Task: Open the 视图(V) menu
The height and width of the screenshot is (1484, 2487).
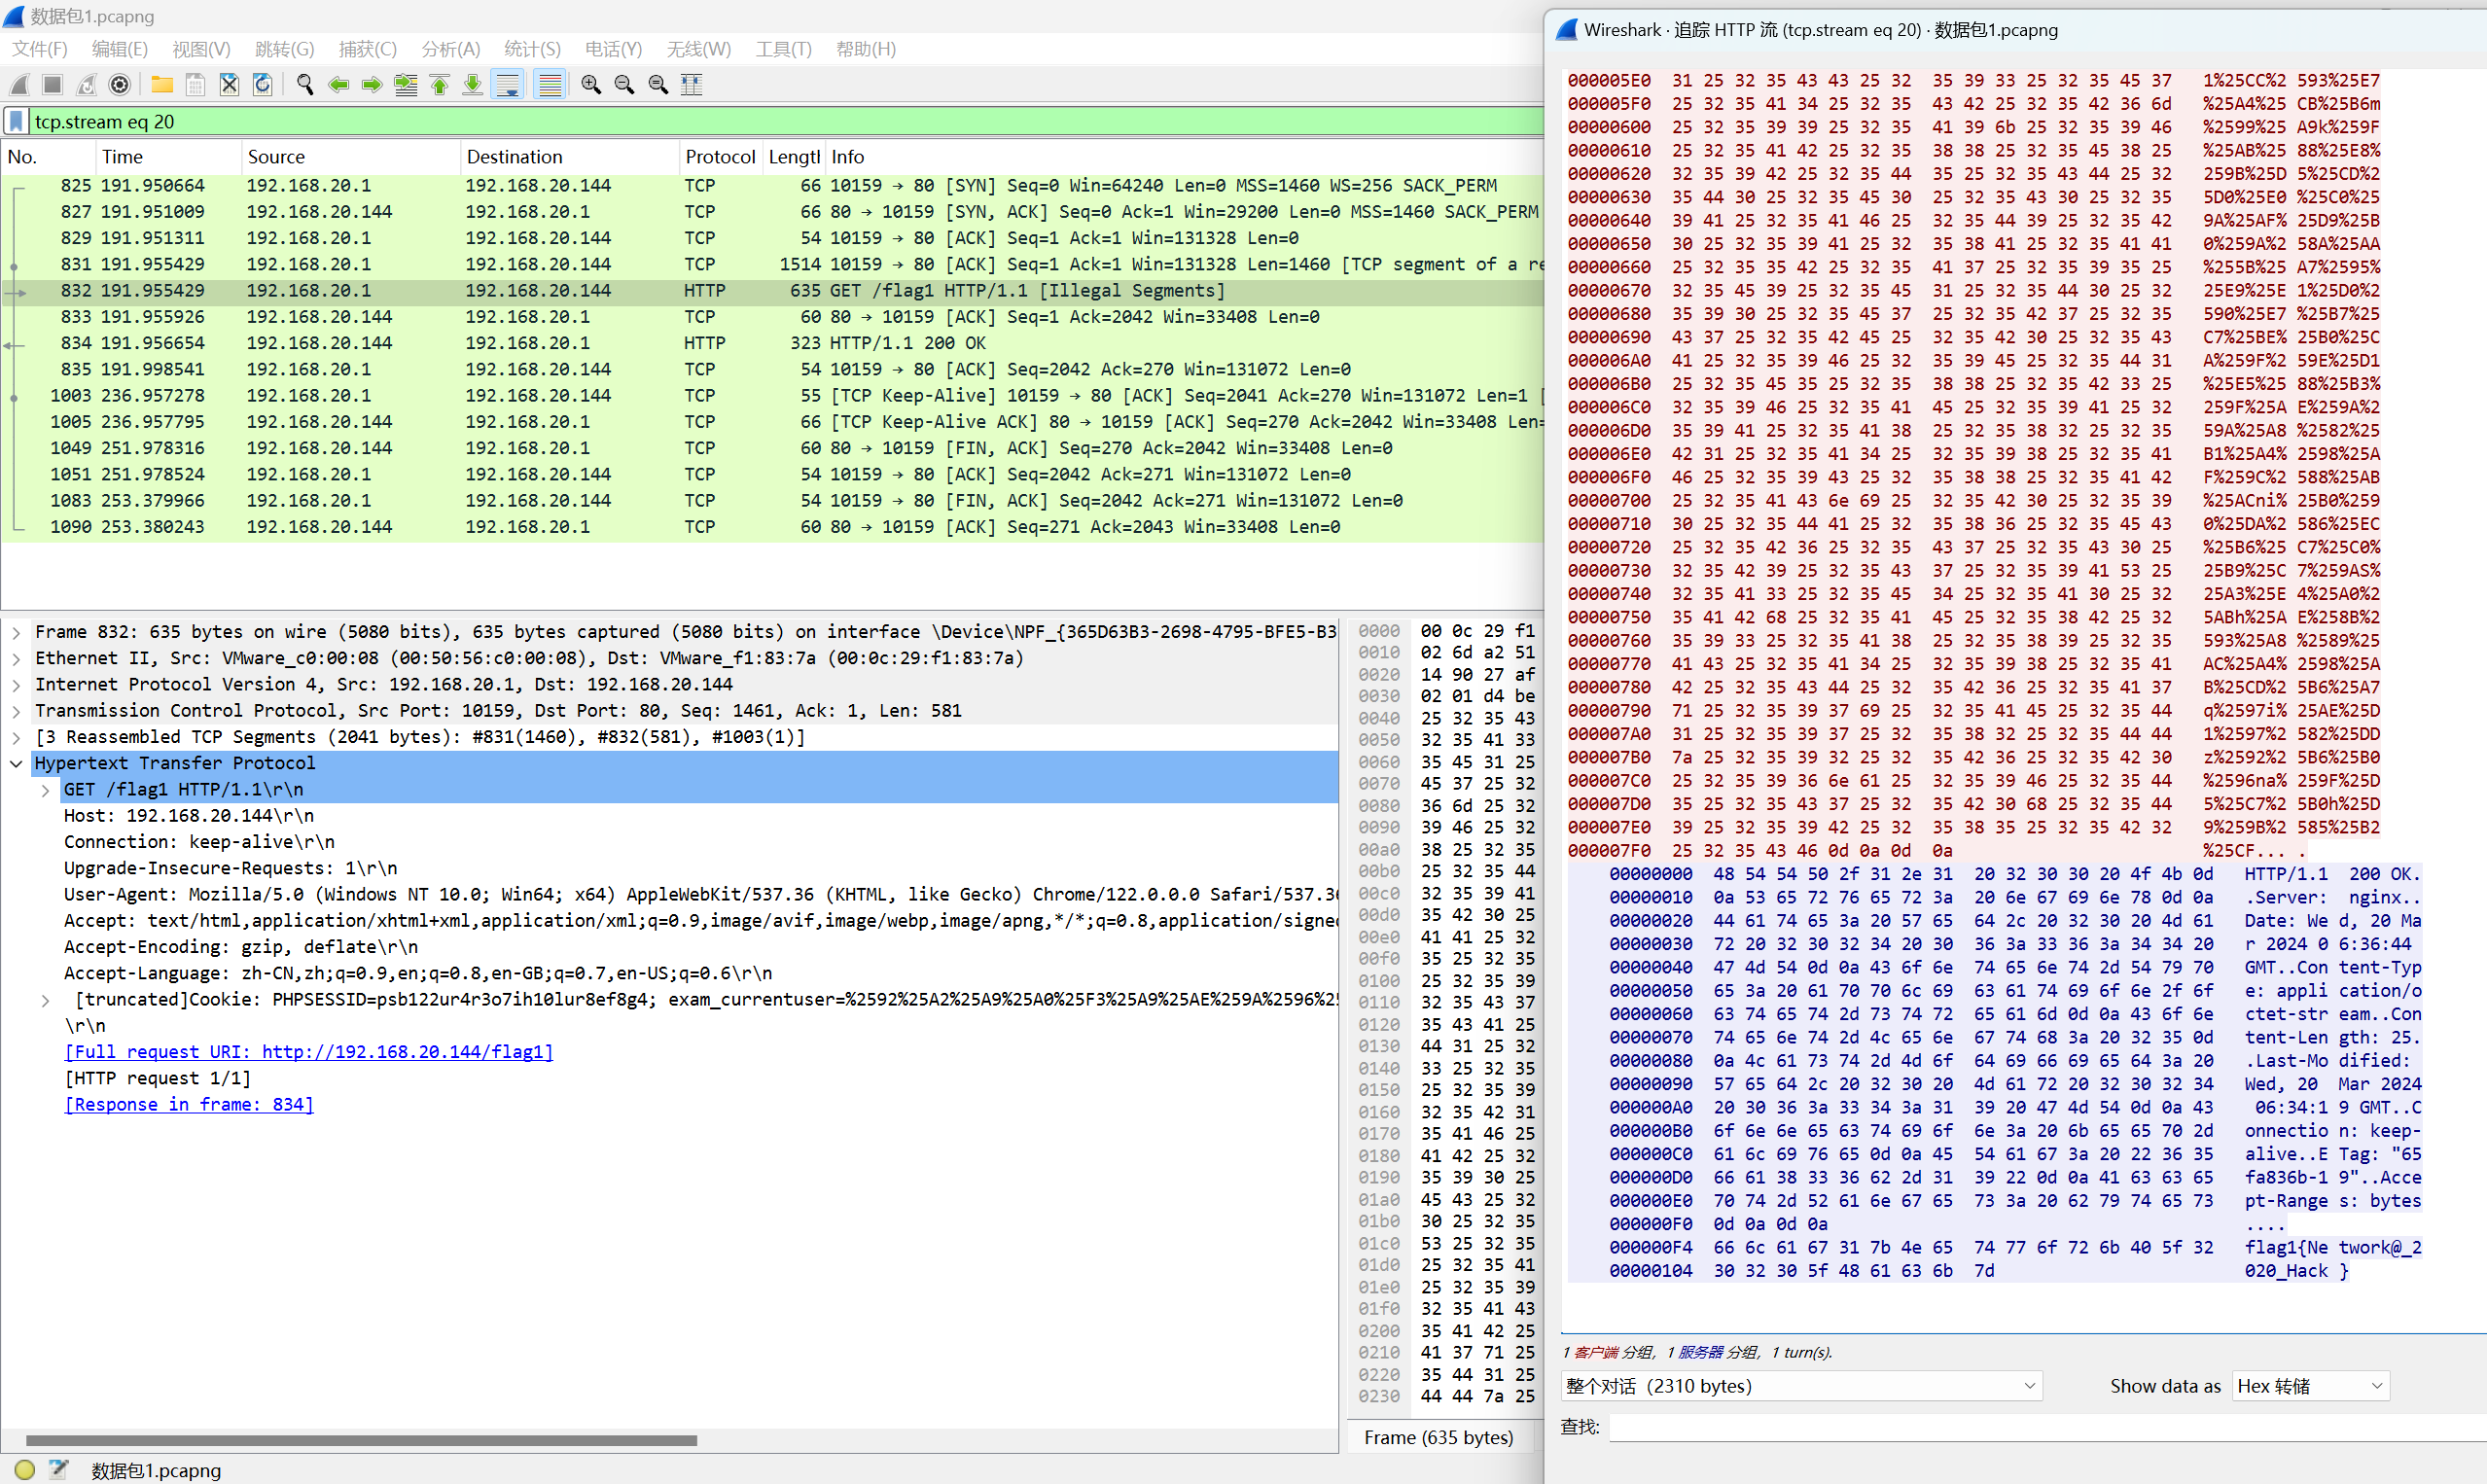Action: pos(201,49)
